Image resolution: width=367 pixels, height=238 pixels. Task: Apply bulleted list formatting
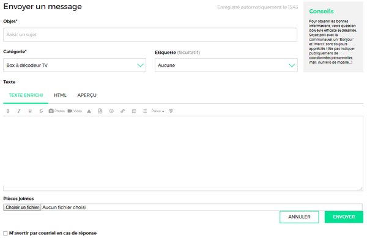point(145,111)
